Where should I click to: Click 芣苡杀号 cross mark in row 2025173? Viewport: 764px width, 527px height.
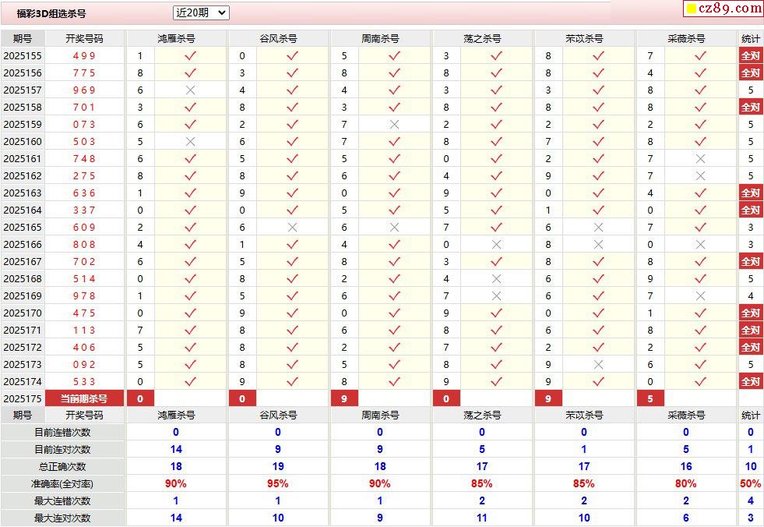tap(598, 365)
